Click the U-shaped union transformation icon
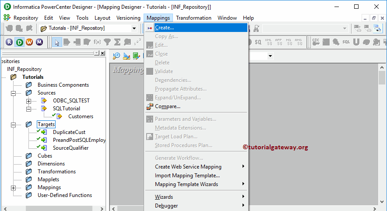The width and height of the screenshot is (387, 211). tap(356, 42)
